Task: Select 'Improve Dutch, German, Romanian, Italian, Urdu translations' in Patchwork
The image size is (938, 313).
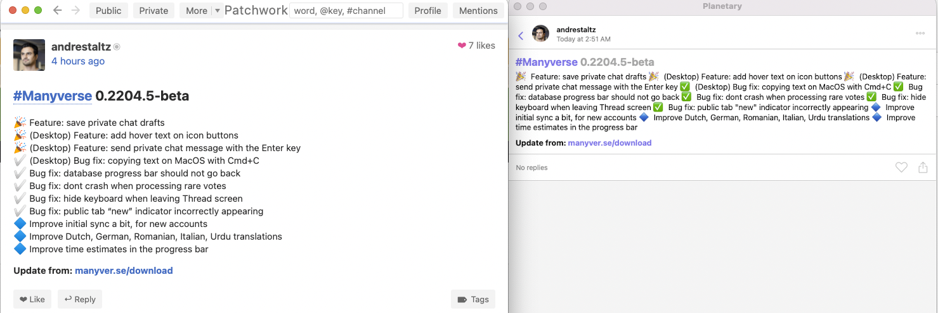Action: click(x=155, y=236)
